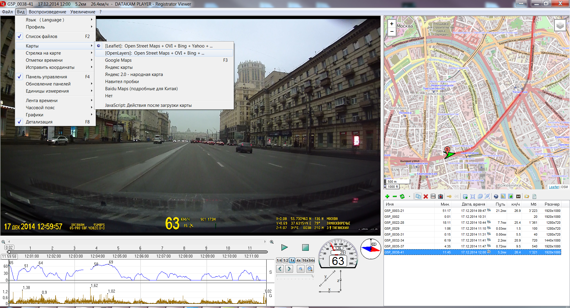
Task: Expand the Отметки времени submenu
Action: [55, 60]
